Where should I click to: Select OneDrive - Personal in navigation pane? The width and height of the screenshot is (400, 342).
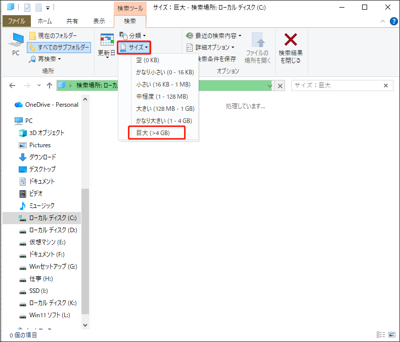coord(47,105)
